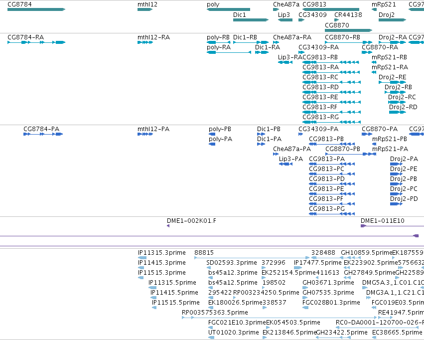The height and width of the screenshot is (340, 424).
Task: Click the CG8784-RA transcript label
Action: coord(26,37)
